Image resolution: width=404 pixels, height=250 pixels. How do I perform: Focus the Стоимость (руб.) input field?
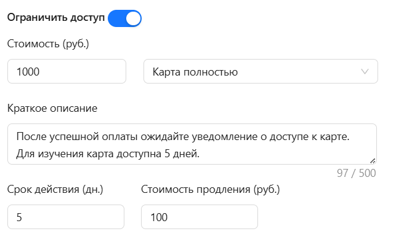pyautogui.click(x=67, y=72)
